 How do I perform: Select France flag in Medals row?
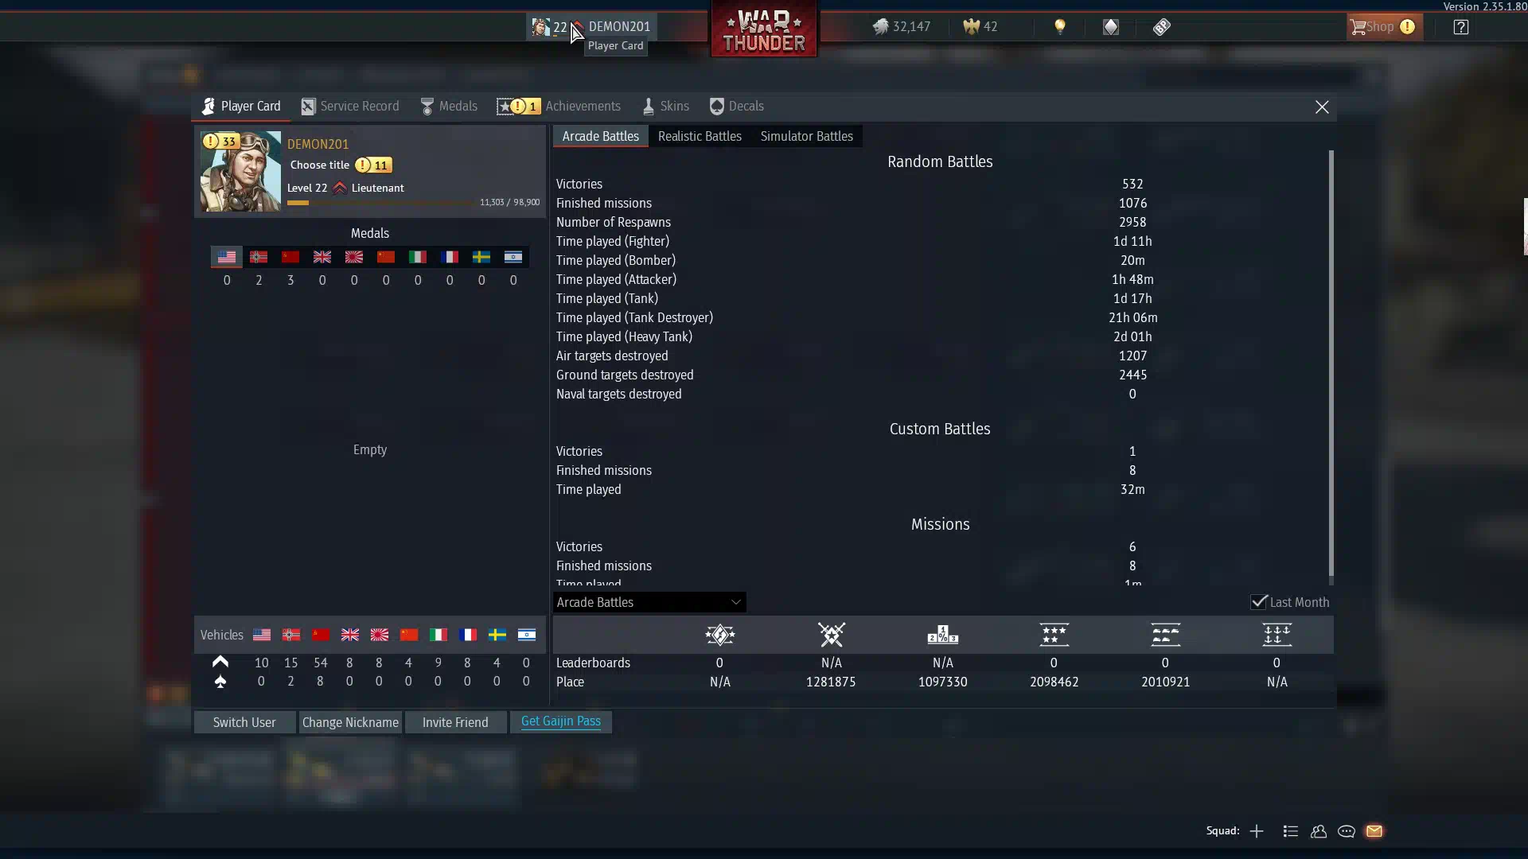tap(450, 257)
